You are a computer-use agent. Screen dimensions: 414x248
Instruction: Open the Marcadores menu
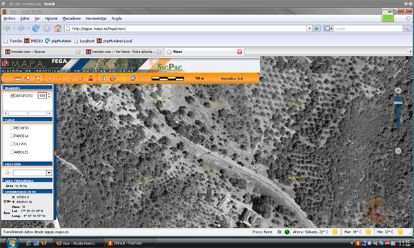(71, 19)
